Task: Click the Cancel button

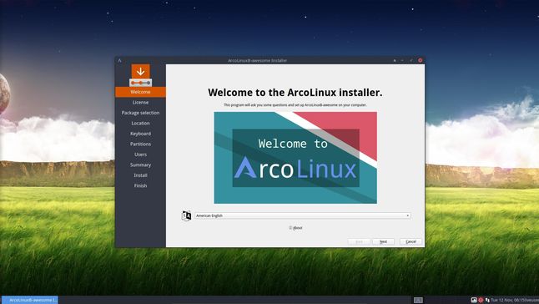Action: (x=411, y=241)
